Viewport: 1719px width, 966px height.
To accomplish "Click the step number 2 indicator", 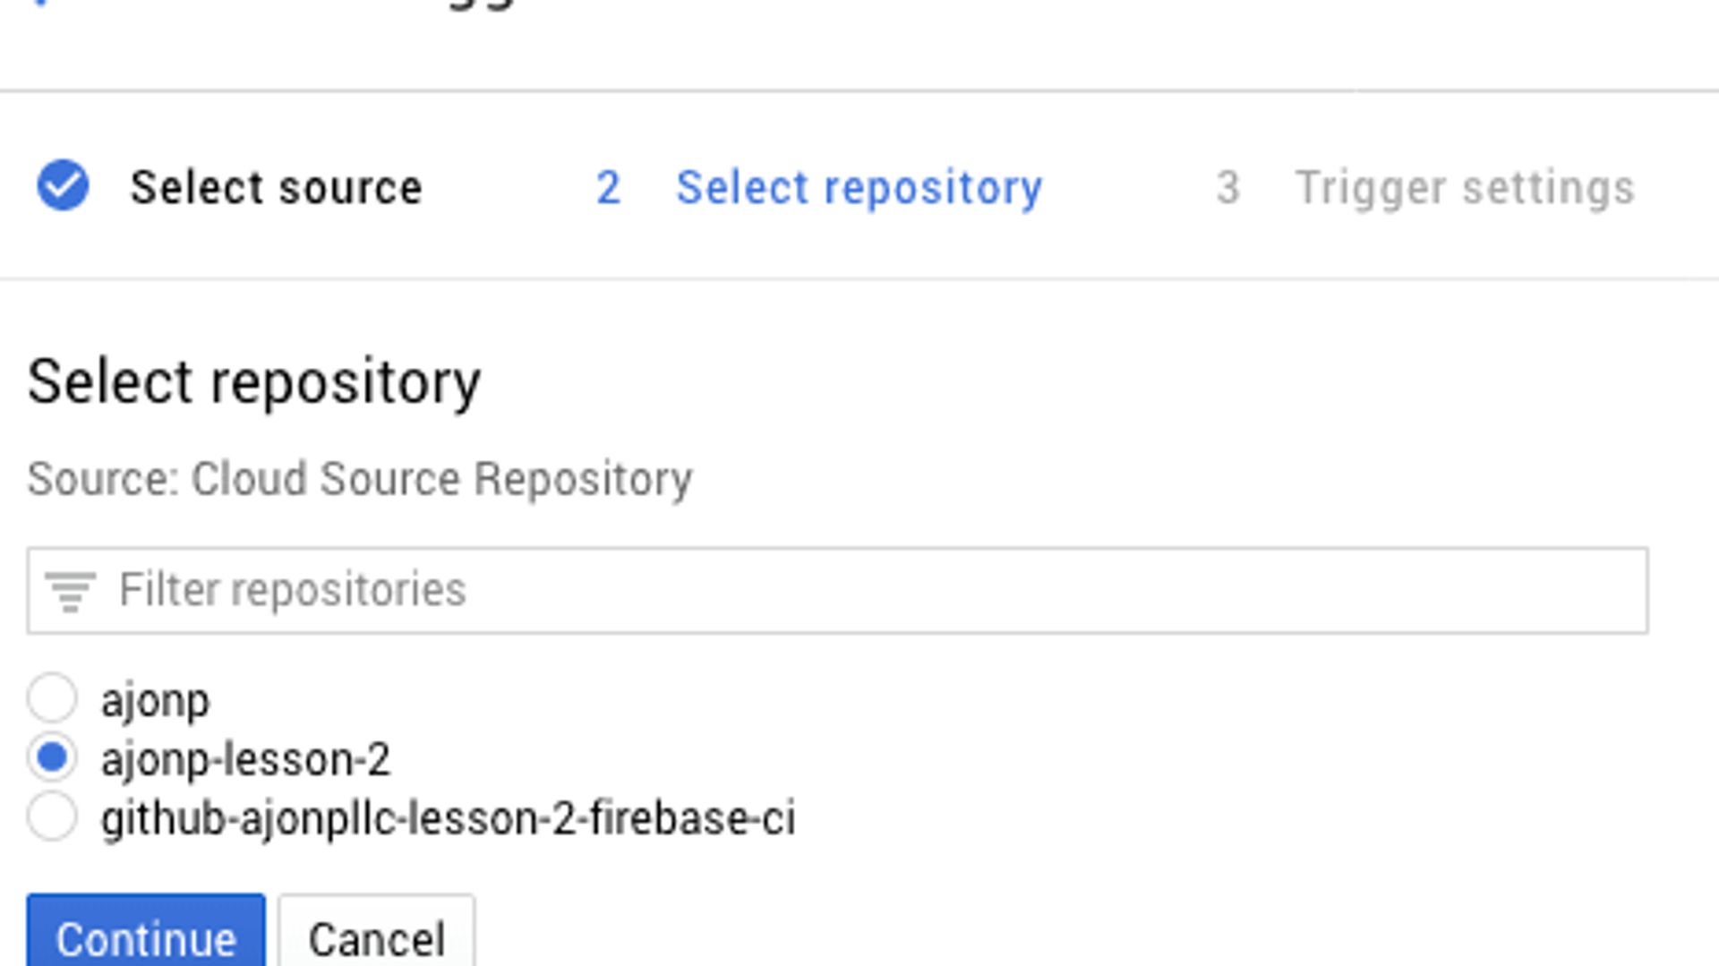I will [608, 188].
